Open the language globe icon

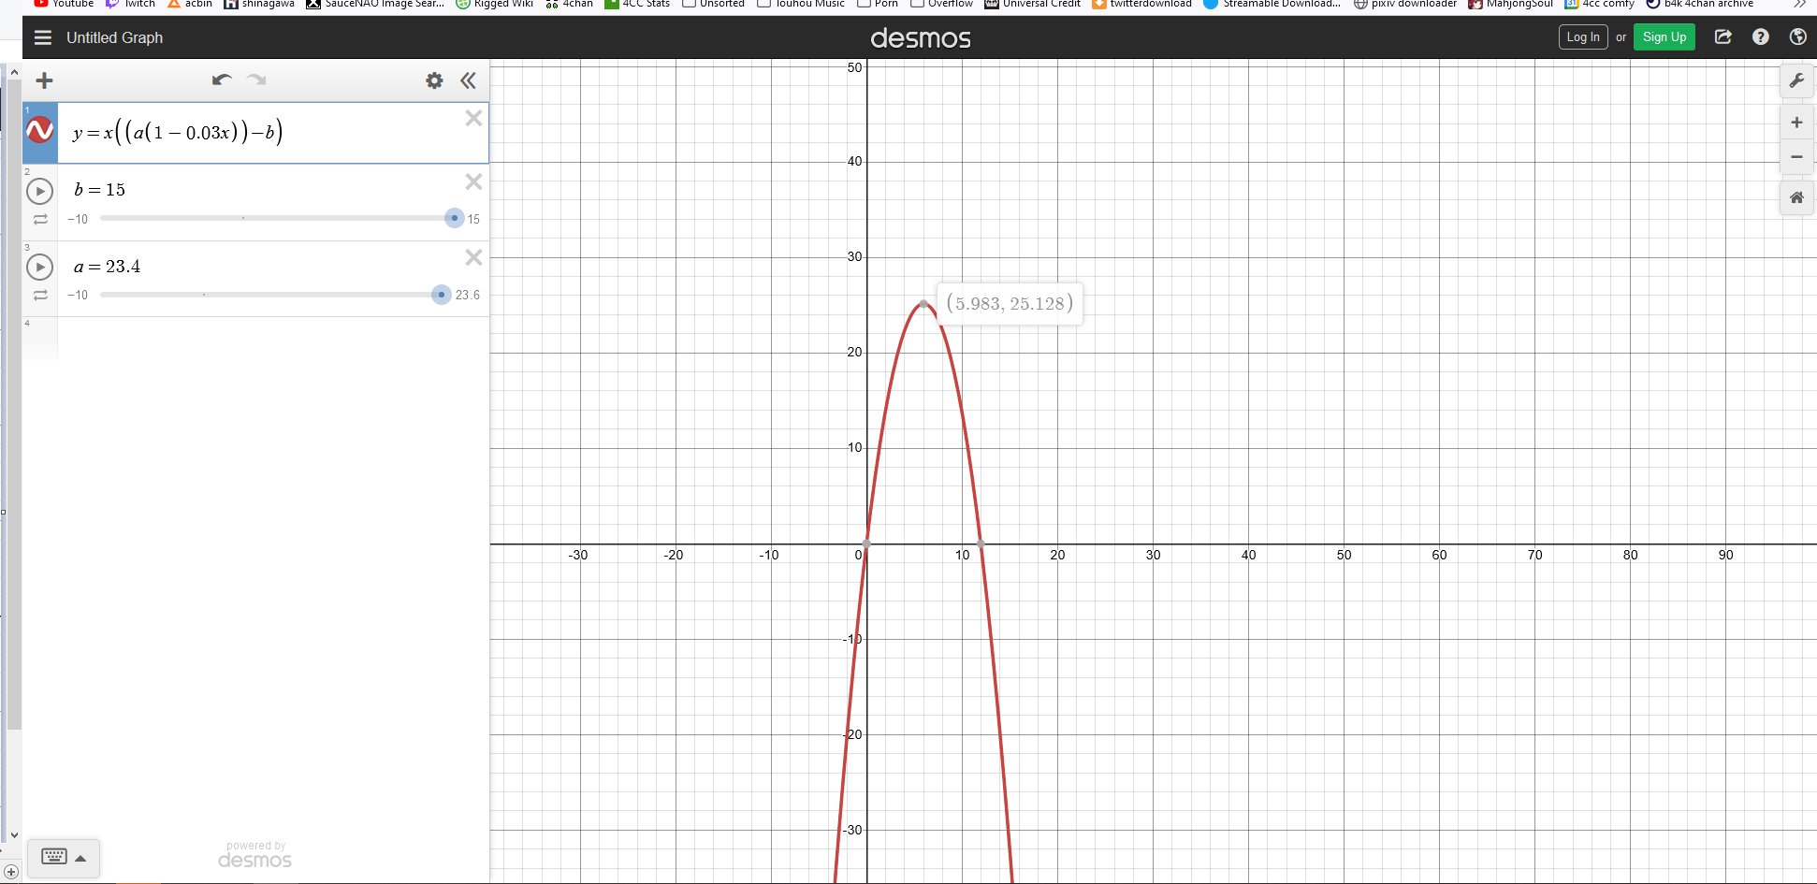pos(1797,37)
